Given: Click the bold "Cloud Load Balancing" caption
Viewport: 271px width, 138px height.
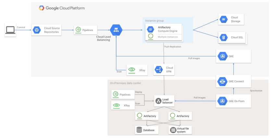Looking at the screenshot, I should pos(103,38).
